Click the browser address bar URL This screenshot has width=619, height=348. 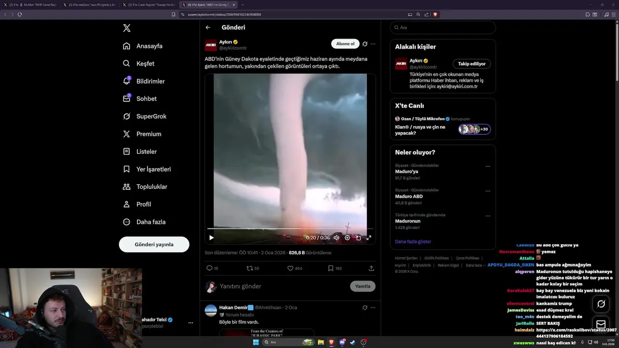[x=224, y=14]
